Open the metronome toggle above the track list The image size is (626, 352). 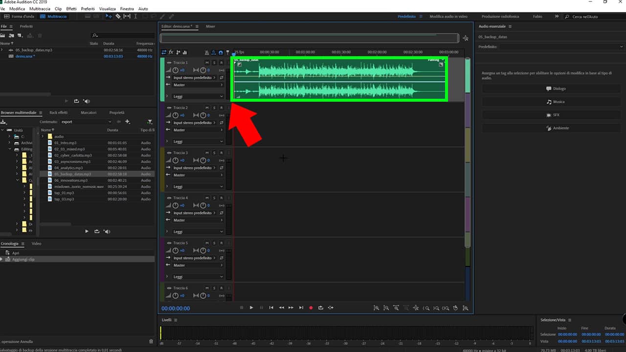pyautogui.click(x=206, y=52)
